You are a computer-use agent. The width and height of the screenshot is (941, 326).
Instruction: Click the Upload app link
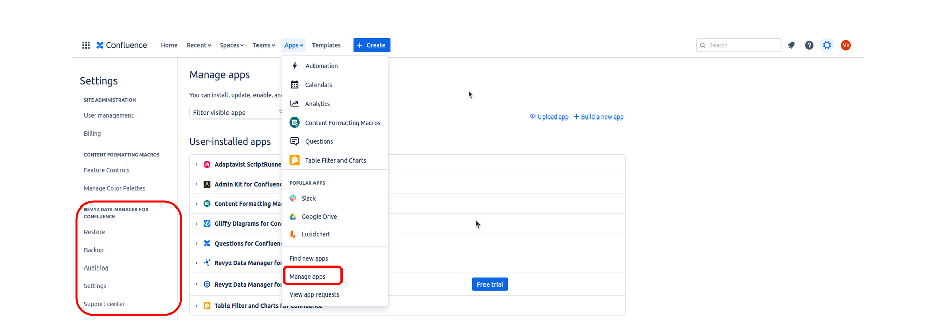coord(549,117)
